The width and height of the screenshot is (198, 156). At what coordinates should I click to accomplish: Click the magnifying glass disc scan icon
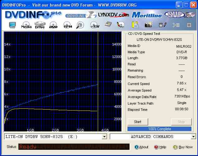click(x=80, y=25)
